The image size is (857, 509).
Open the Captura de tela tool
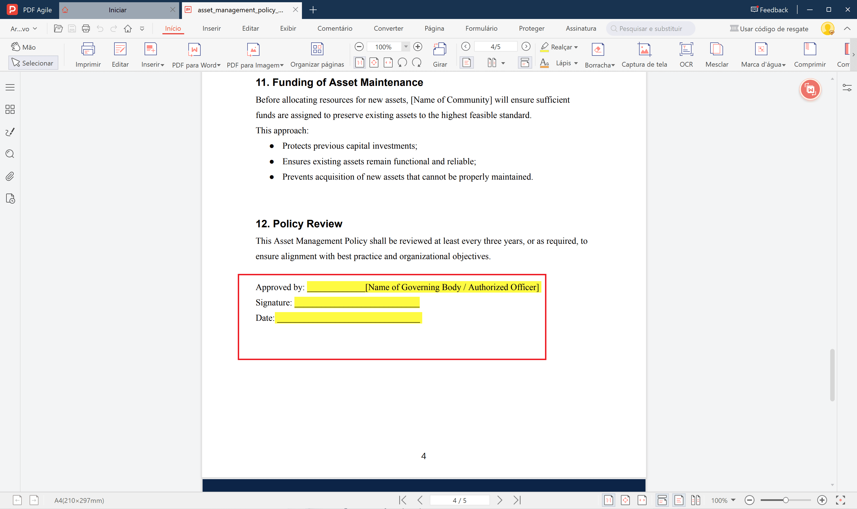[644, 50]
